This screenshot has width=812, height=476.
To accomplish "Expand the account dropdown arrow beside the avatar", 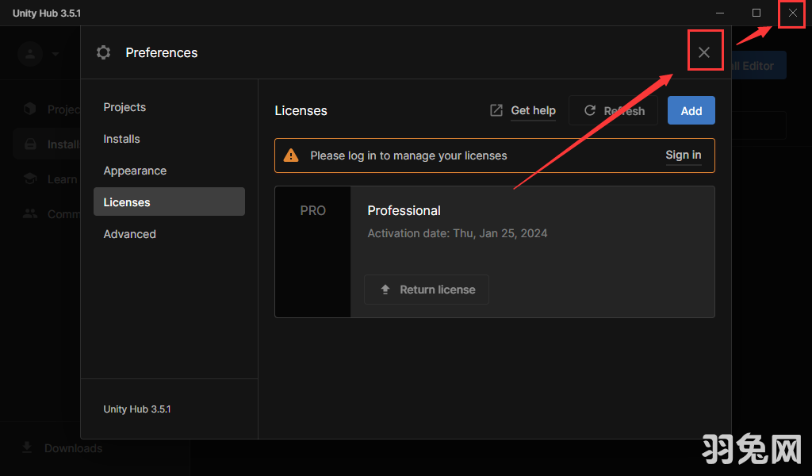I will click(56, 54).
